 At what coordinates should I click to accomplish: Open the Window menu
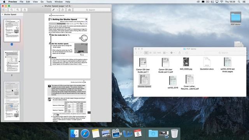coord(58,2)
